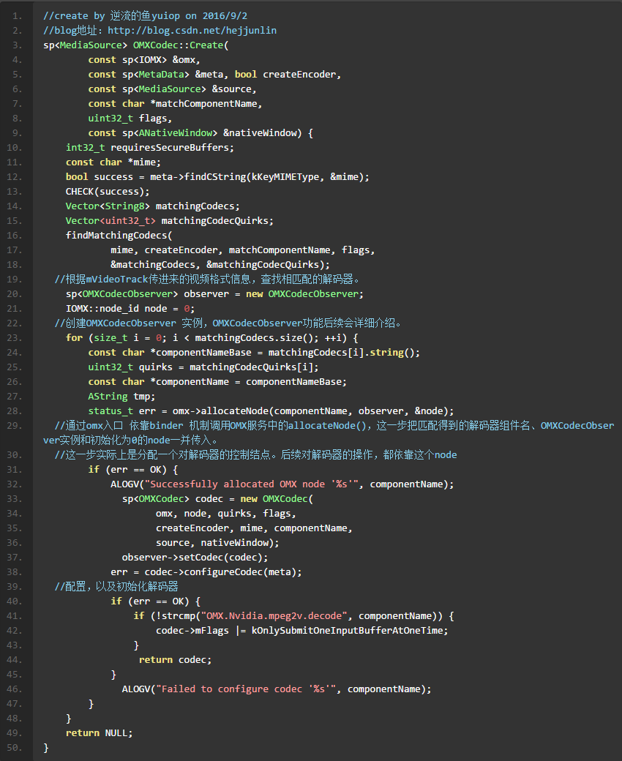Click the comment ending in "node" on line 30
This screenshot has width=622, height=761.
click(255, 454)
